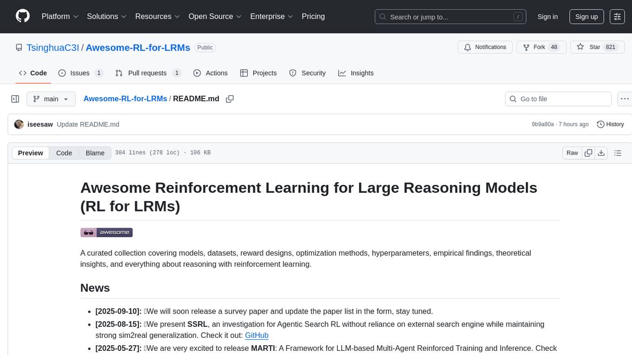The image size is (632, 355).
Task: Switch to the Pull requests tab
Action: point(148,73)
